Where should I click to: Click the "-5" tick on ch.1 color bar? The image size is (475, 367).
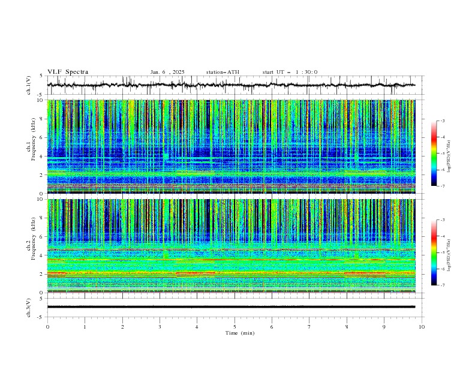tap(443, 154)
